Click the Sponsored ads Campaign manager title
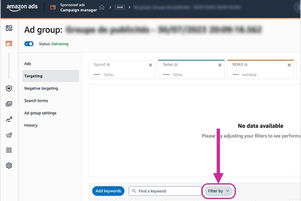This screenshot has height=201, width=301. (79, 8)
